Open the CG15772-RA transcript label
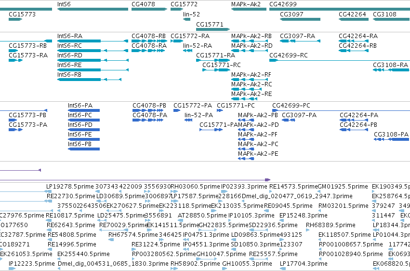Screen dimensions: 410x271 (x=190, y=36)
